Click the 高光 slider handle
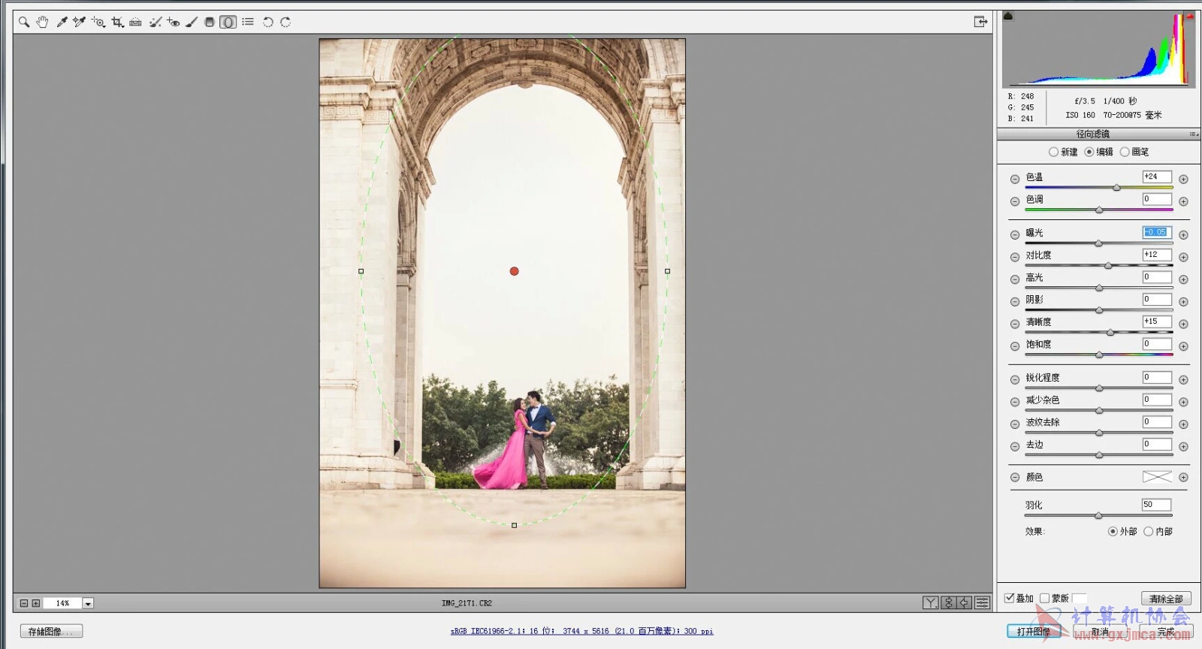1202x649 pixels. point(1099,288)
